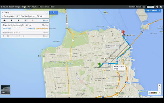Viewport: 164px width, 103px height.
Task: Clear the Home starting point field
Action: (47, 12)
